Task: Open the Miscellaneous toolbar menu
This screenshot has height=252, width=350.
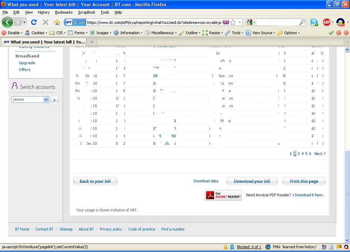Action: (162, 33)
